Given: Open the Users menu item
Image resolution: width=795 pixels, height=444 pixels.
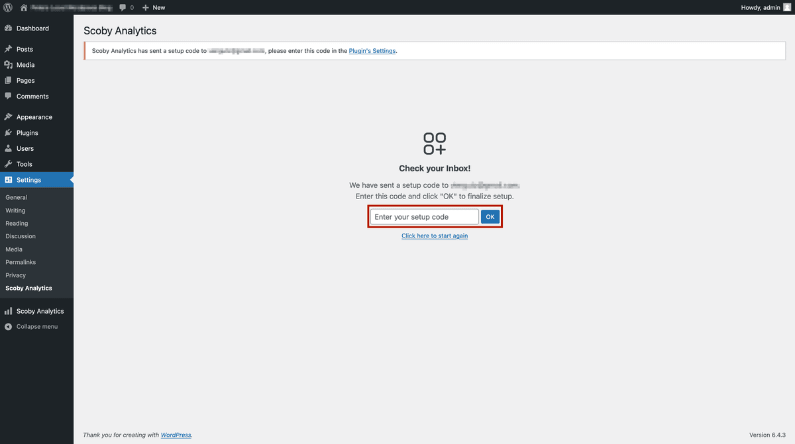Looking at the screenshot, I should (36, 148).
